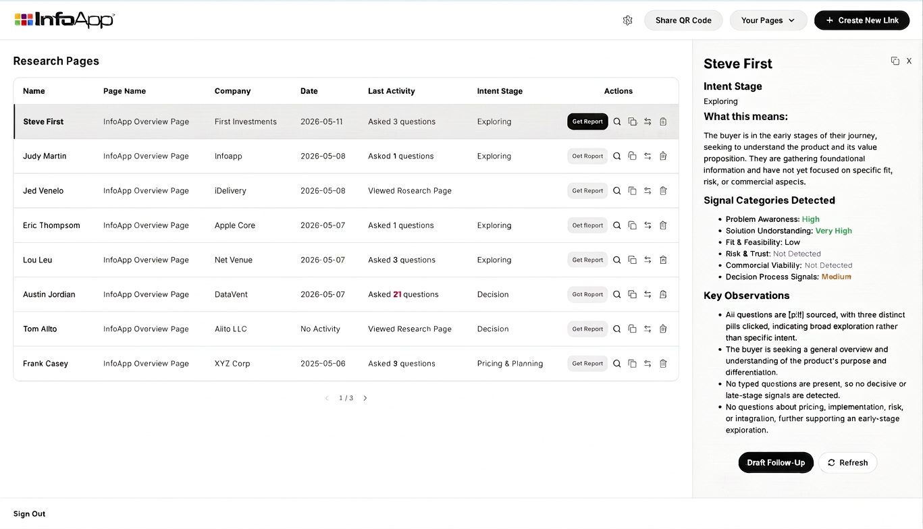Get Report for Tom Allto
923x529 pixels.
pos(587,329)
